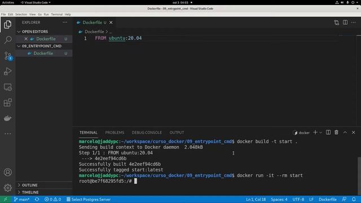Open the Docker whale view icon
The image size is (361, 203).
[x=7, y=118]
